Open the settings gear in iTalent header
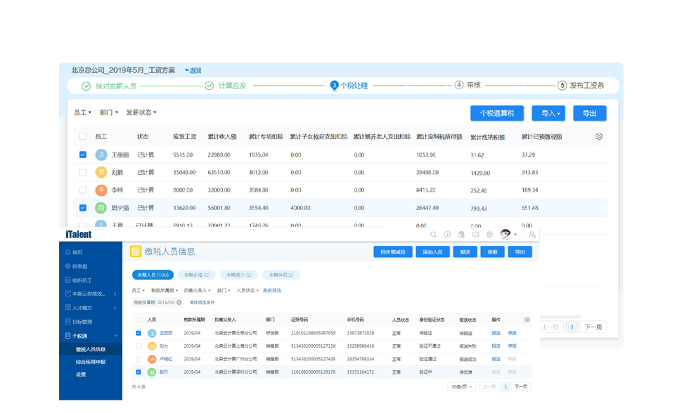This screenshot has width=682, height=413. [489, 235]
